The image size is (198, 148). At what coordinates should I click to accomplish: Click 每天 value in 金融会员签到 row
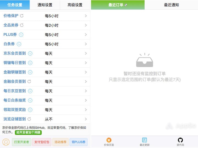[49, 82]
